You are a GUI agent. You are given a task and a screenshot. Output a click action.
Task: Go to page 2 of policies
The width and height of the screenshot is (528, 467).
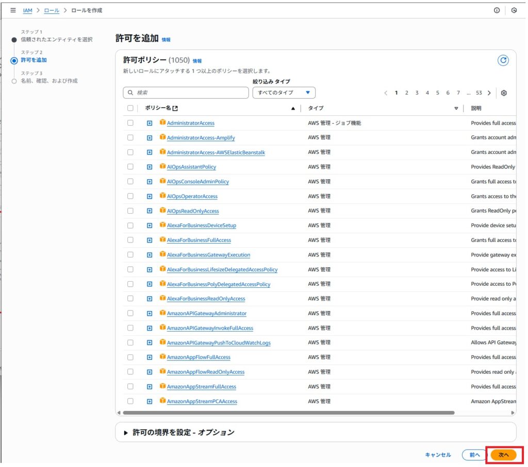(x=407, y=93)
